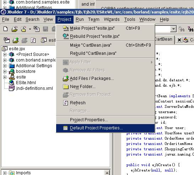This screenshot has width=194, height=175.
Task: Expand the esite node
Action: 5,77
